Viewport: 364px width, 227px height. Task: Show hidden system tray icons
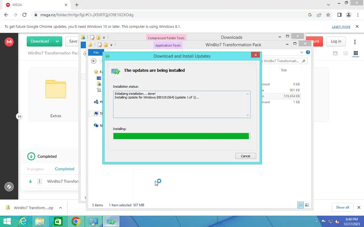tap(317, 222)
